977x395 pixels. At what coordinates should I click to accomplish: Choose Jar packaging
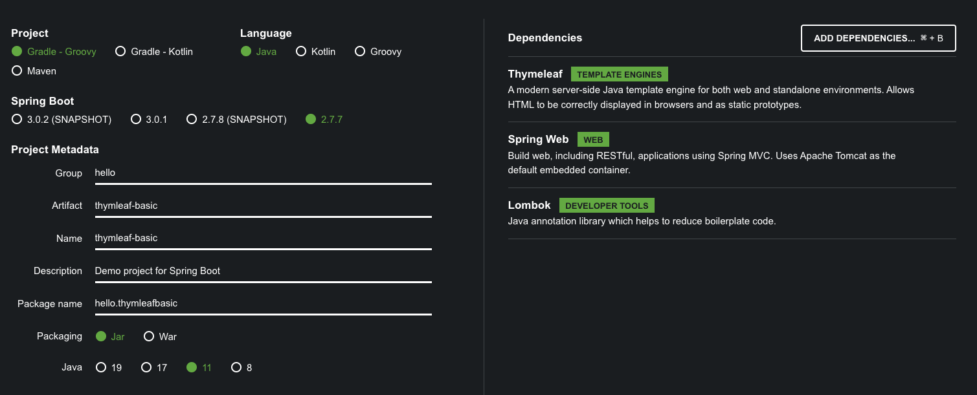(x=110, y=337)
